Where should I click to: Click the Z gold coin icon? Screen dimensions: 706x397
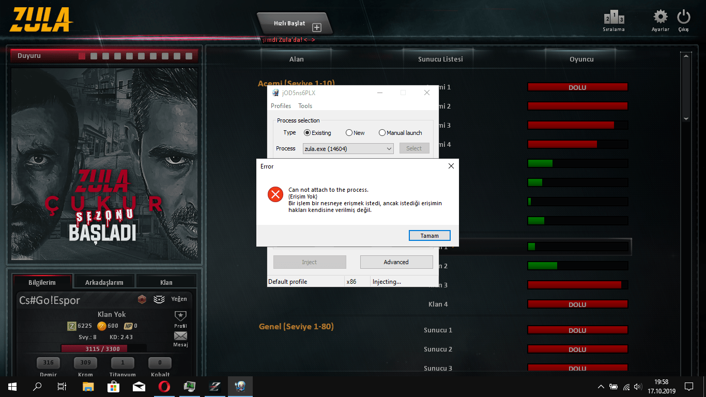[102, 326]
